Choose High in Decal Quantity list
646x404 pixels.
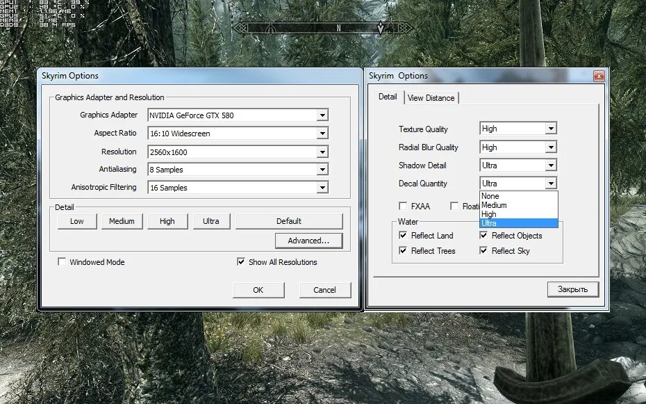(519, 214)
